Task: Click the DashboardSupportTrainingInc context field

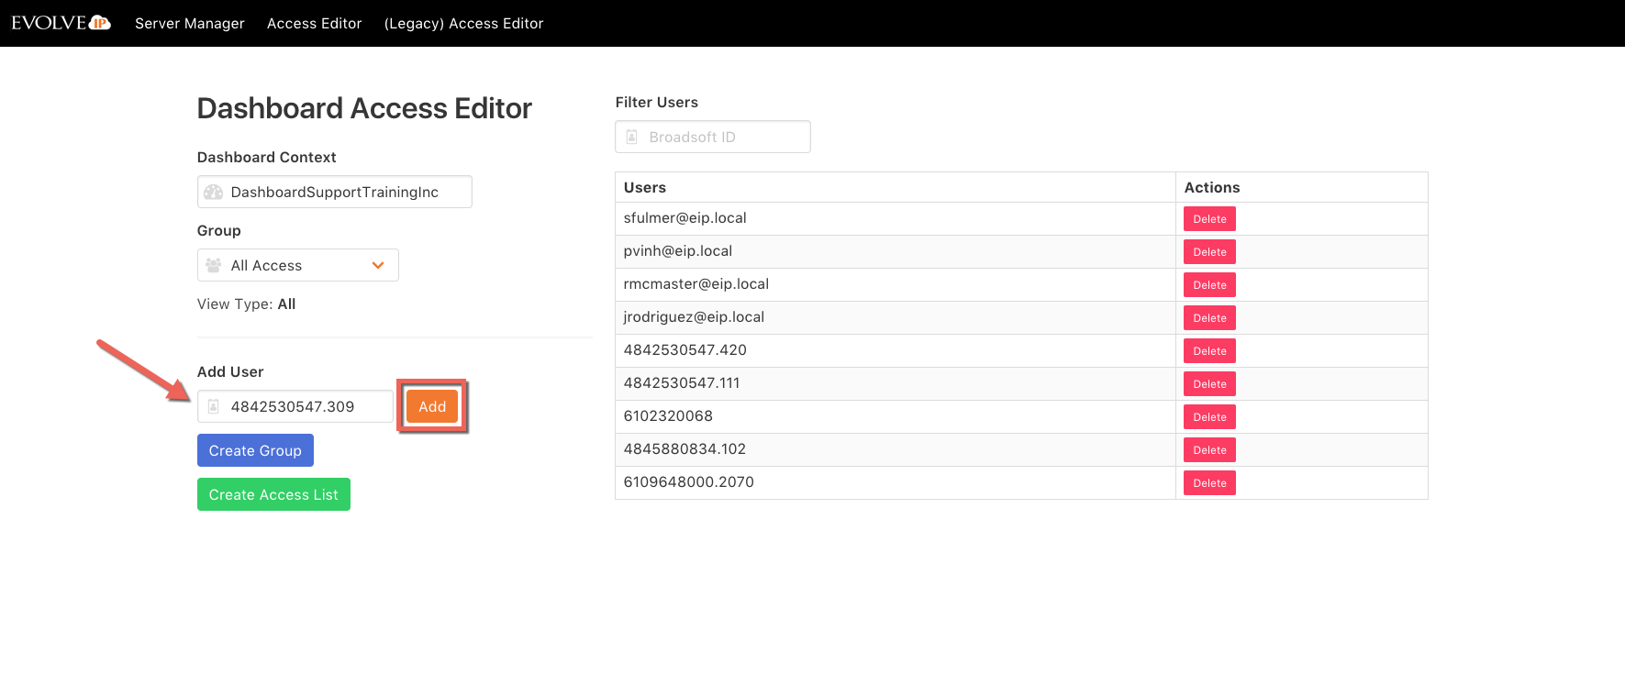Action: point(344,193)
